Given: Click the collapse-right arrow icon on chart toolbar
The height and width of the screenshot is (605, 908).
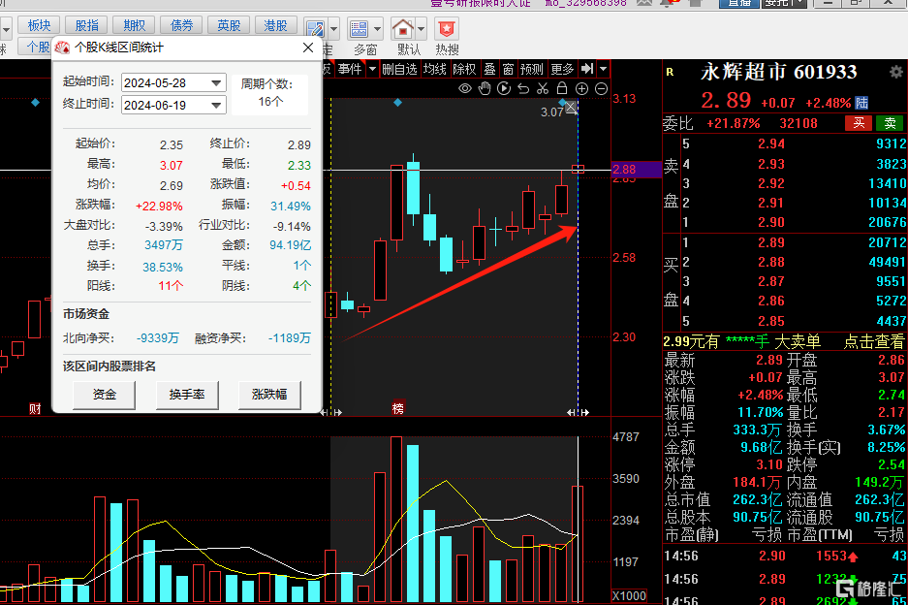Looking at the screenshot, I should point(587,69).
